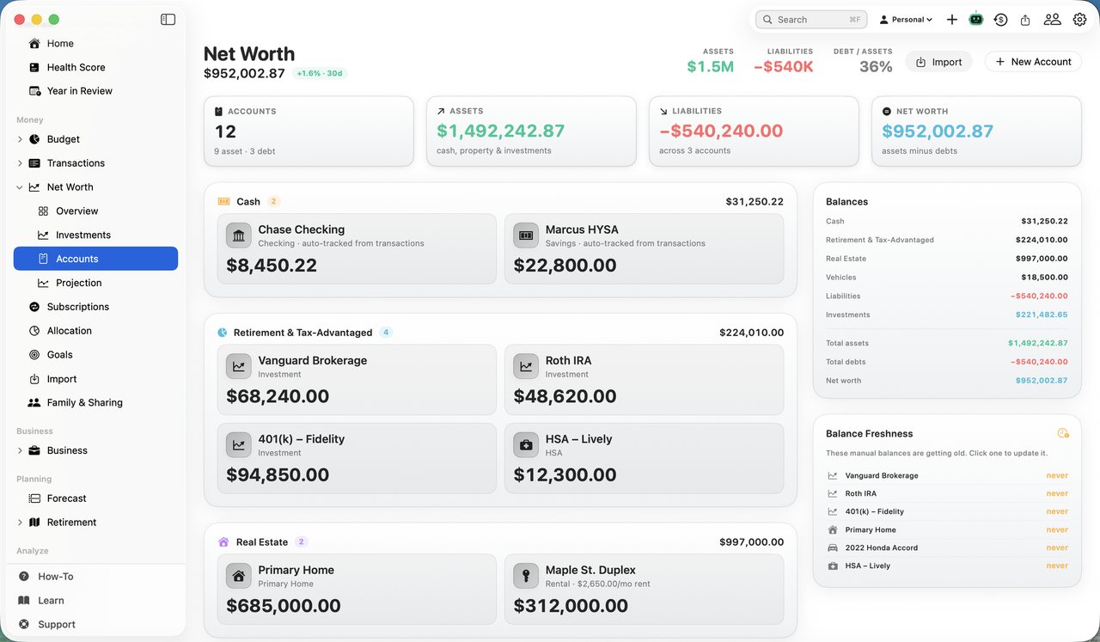Image resolution: width=1100 pixels, height=642 pixels.
Task: Click the Search field
Action: (810, 19)
